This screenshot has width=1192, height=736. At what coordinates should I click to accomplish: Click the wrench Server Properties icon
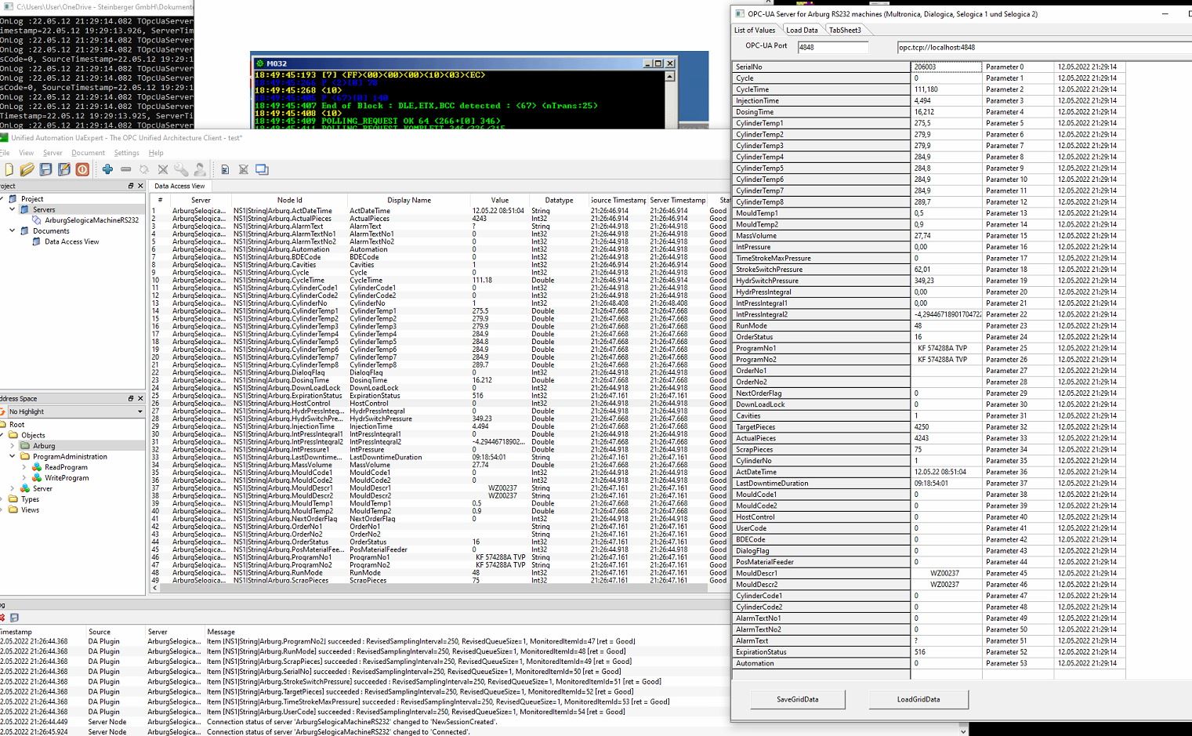[x=181, y=169]
